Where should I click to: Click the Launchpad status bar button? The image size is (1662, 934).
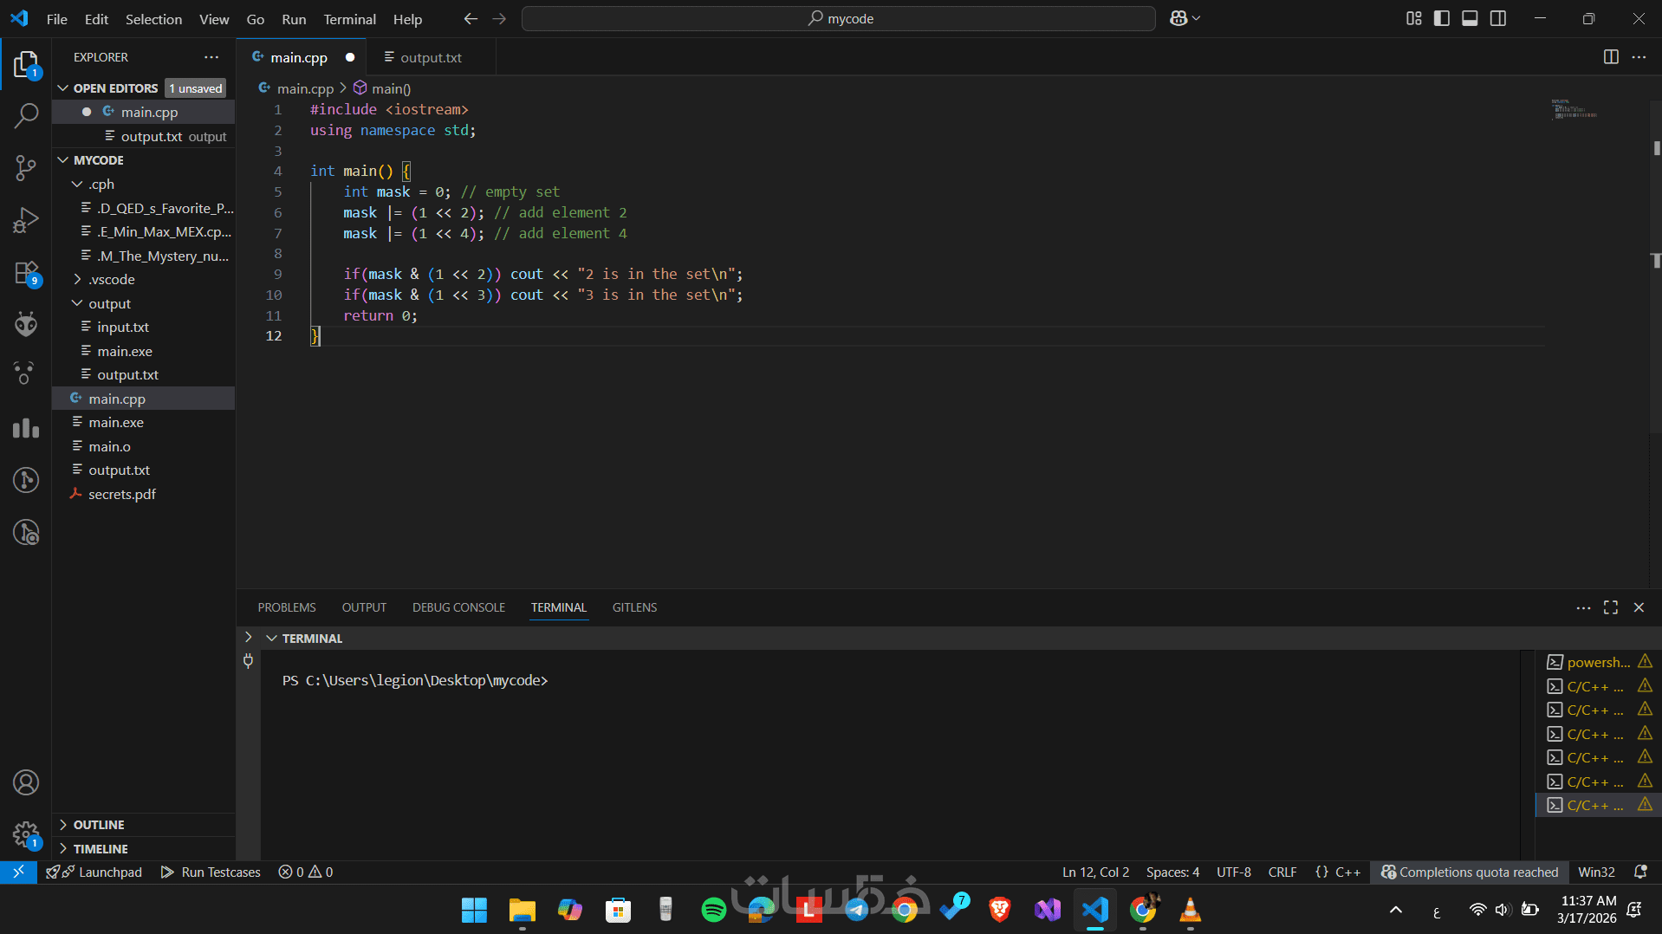coord(94,872)
